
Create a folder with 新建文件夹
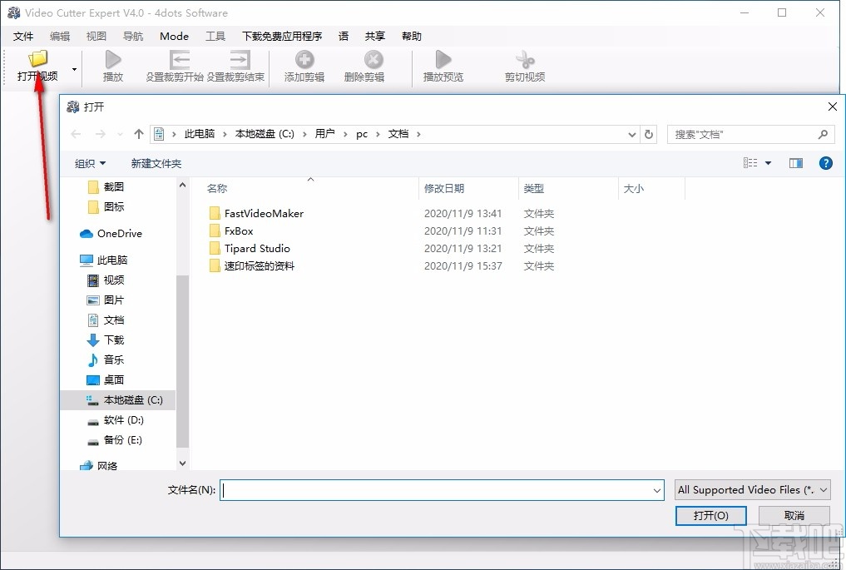pos(156,163)
